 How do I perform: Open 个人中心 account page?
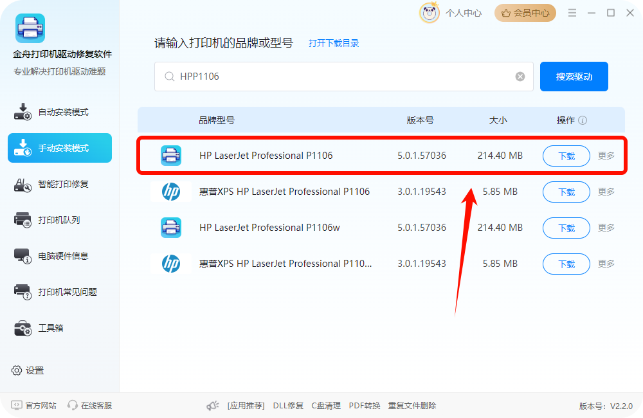coord(464,13)
